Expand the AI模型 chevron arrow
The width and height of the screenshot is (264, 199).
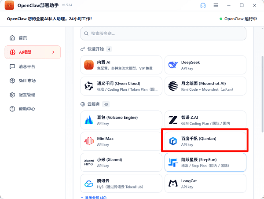pyautogui.click(x=53, y=52)
